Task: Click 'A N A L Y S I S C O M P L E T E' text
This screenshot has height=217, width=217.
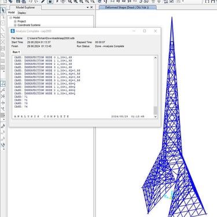Action: pyautogui.click(x=42, y=116)
